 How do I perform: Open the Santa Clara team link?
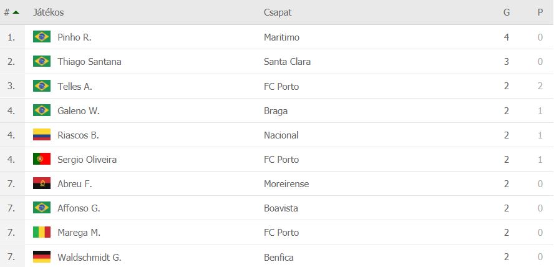coord(287,62)
